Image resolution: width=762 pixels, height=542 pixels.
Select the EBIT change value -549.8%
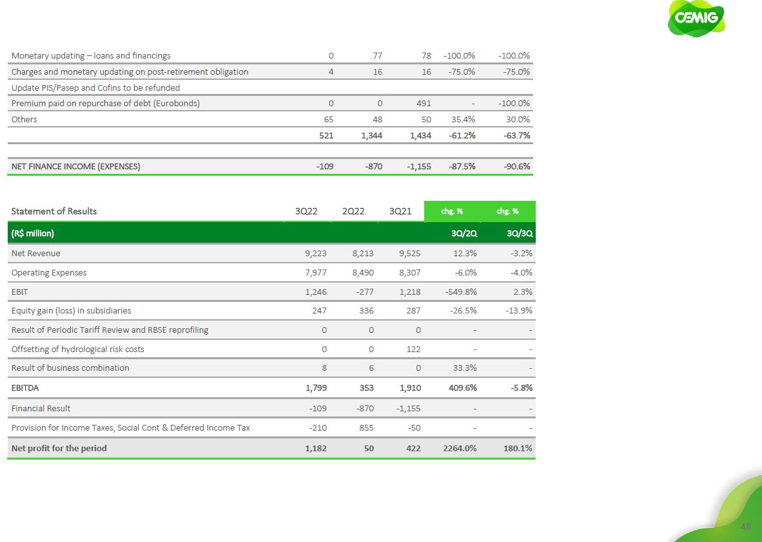point(460,292)
